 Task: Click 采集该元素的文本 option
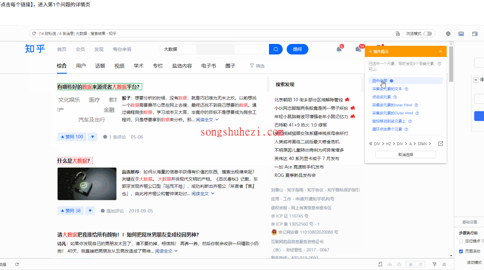387,89
